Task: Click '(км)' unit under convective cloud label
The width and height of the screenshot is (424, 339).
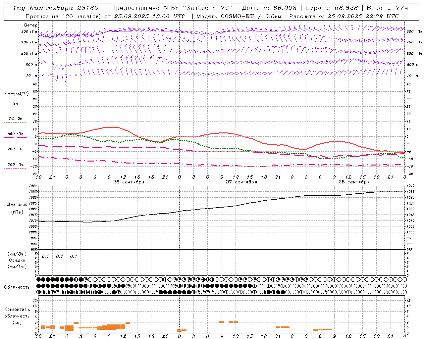Action: pos(17,322)
